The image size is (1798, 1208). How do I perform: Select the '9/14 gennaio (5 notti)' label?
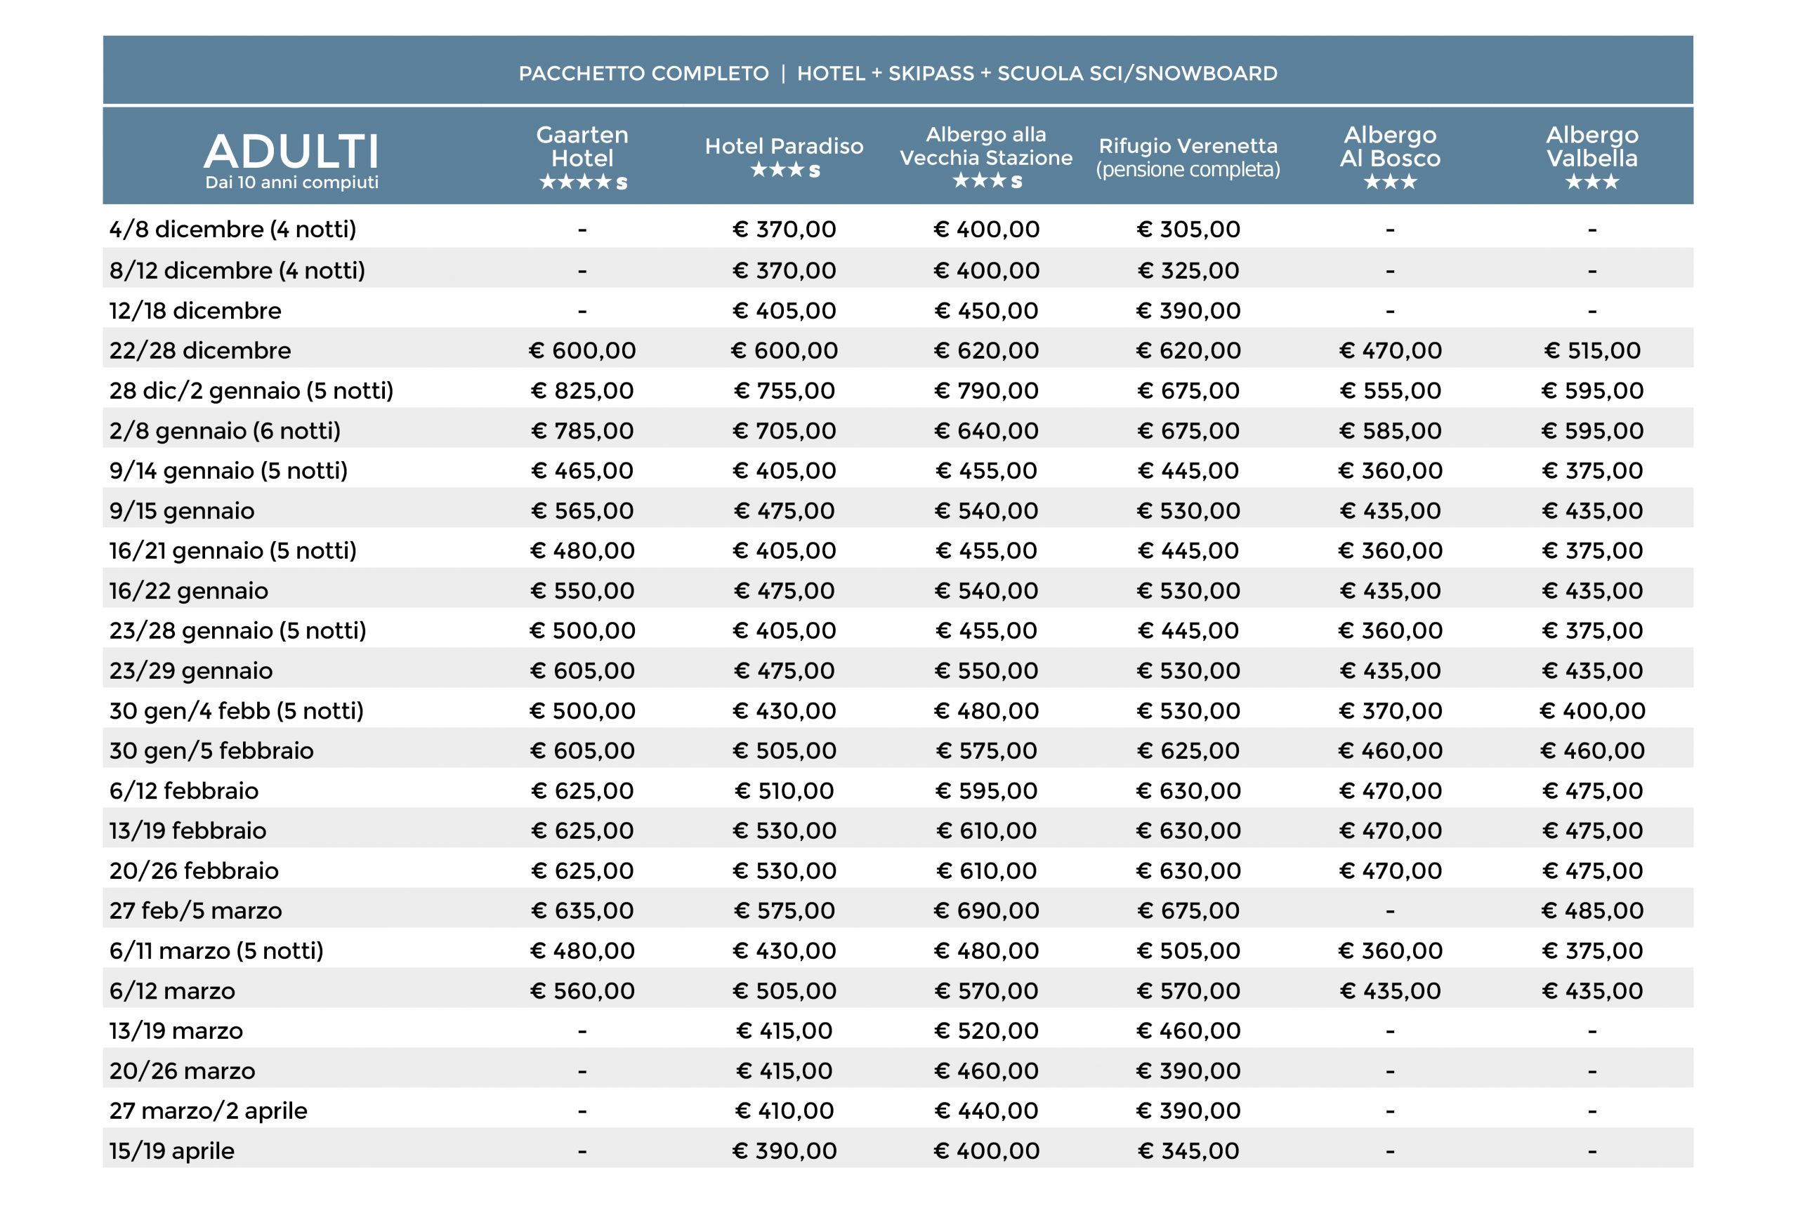(229, 471)
